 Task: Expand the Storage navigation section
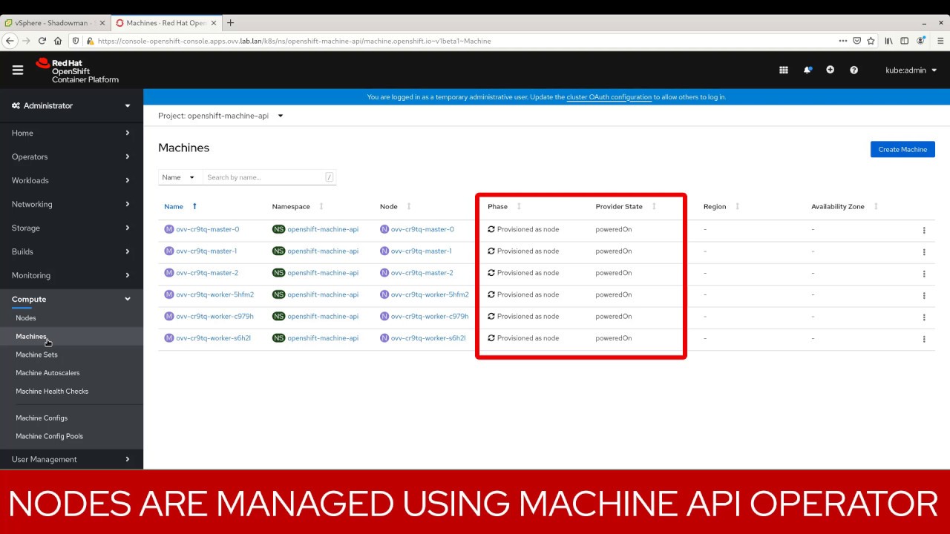coord(71,228)
